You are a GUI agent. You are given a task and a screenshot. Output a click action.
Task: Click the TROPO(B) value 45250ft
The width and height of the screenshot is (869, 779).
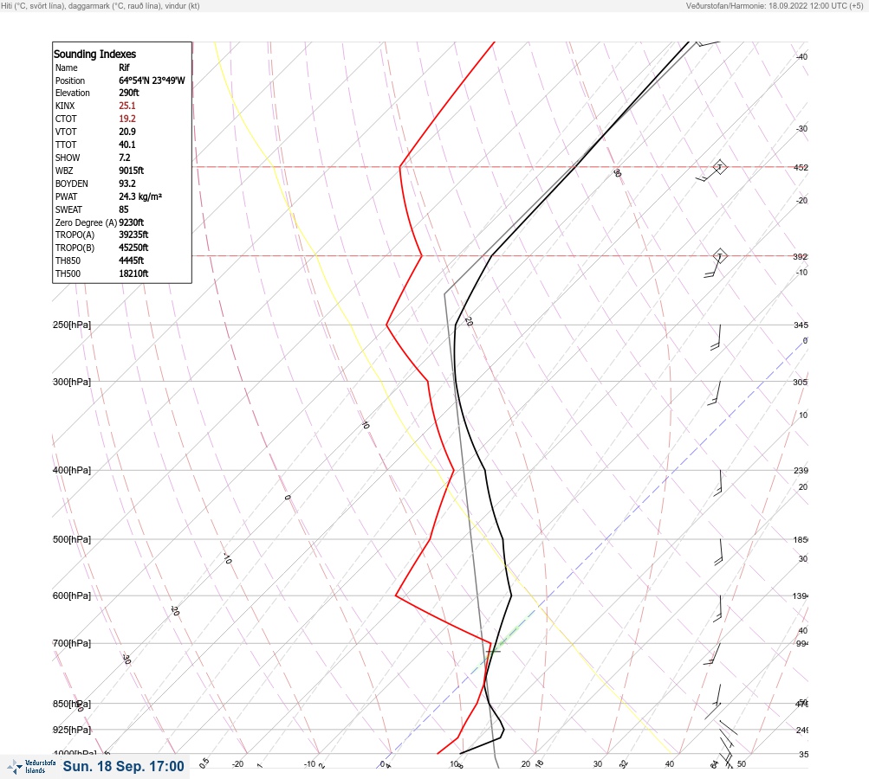click(133, 248)
